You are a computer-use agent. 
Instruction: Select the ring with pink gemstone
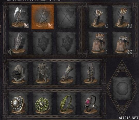point(91,104)
